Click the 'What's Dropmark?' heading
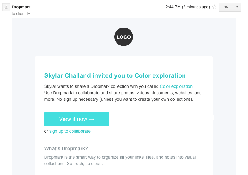 (x=66, y=148)
